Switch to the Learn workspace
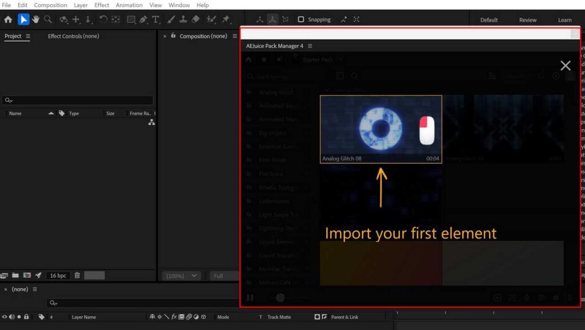Screen dimensions: 585x330 [x=564, y=20]
